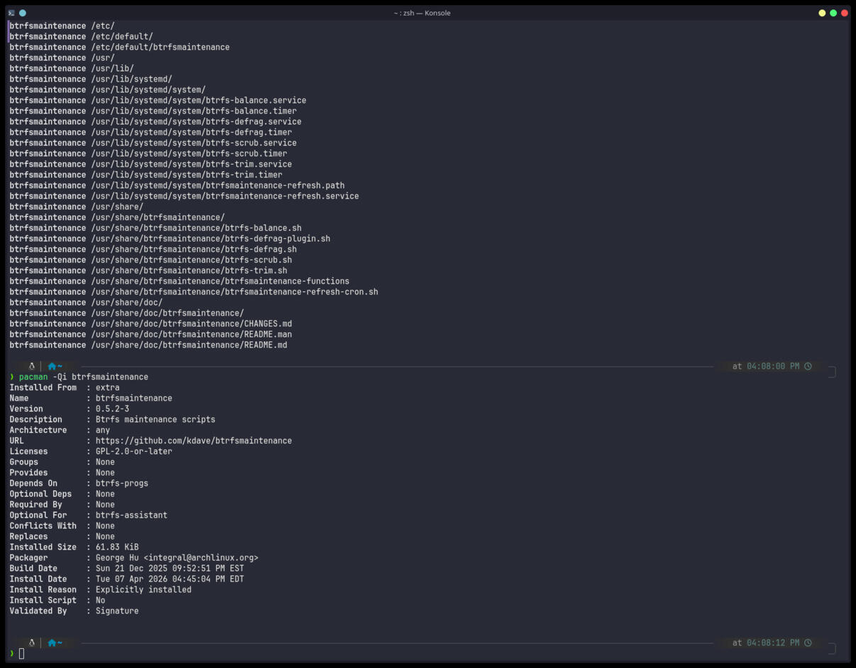The image size is (856, 668).
Task: Close Konsole with the red button
Action: coord(845,13)
